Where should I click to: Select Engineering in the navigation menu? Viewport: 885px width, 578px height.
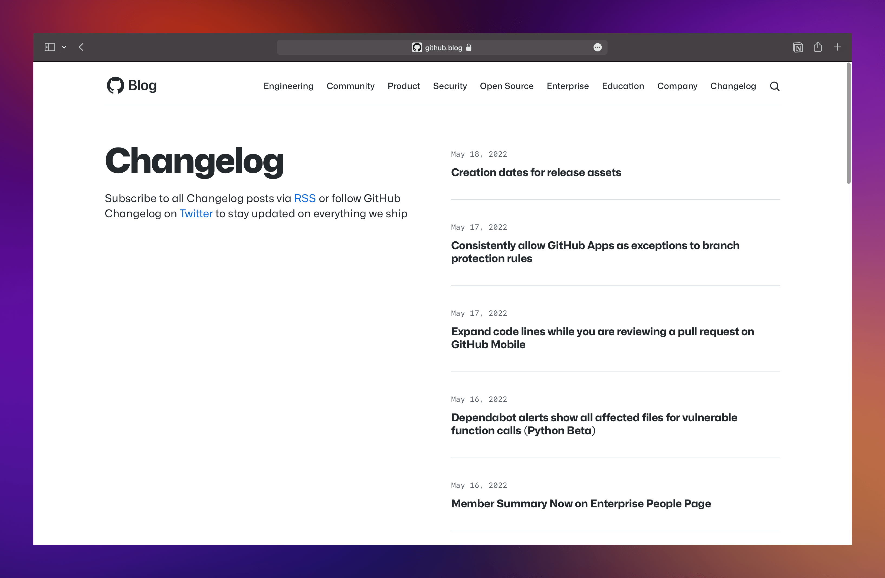[x=289, y=86]
